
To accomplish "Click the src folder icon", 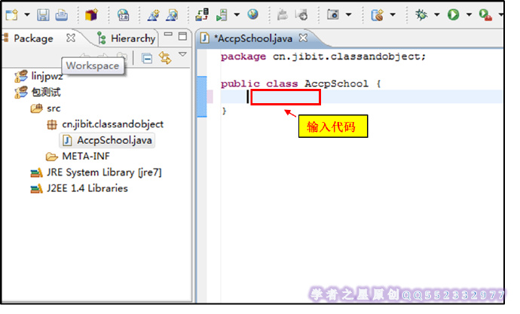I will coord(36,108).
